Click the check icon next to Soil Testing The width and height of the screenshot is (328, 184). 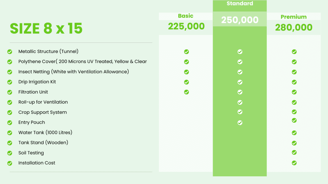[10, 153]
